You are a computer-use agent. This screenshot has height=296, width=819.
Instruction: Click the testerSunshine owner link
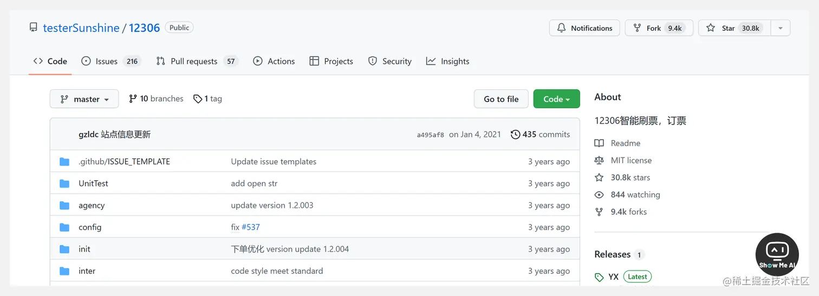(x=81, y=28)
